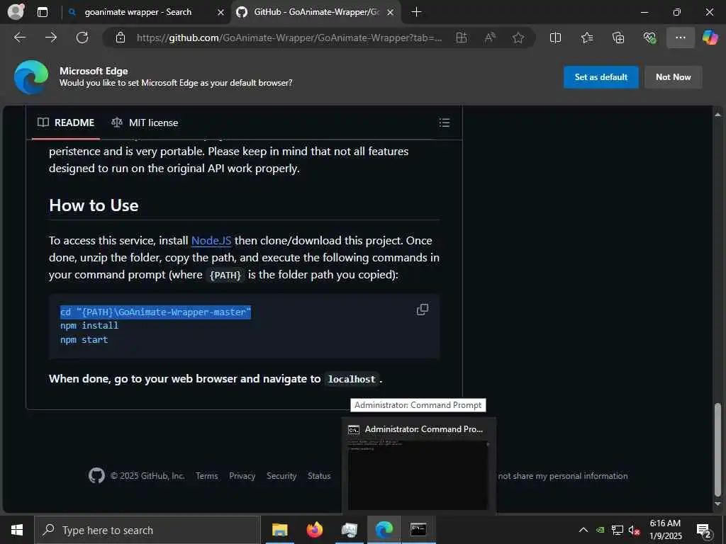Switch to the MIT license tab
The height and width of the screenshot is (544, 726).
point(145,123)
